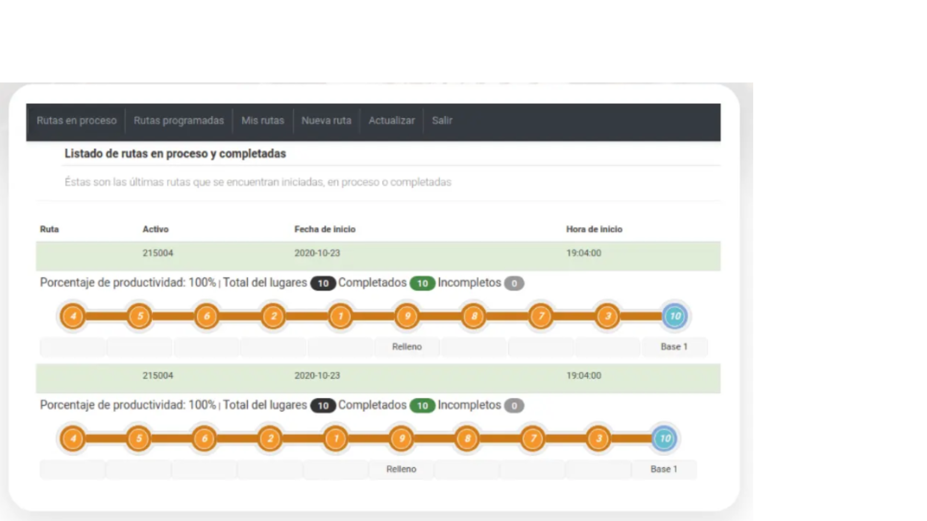Image resolution: width=927 pixels, height=521 pixels.
Task: Switch to the Mis rutas section
Action: [x=263, y=121]
